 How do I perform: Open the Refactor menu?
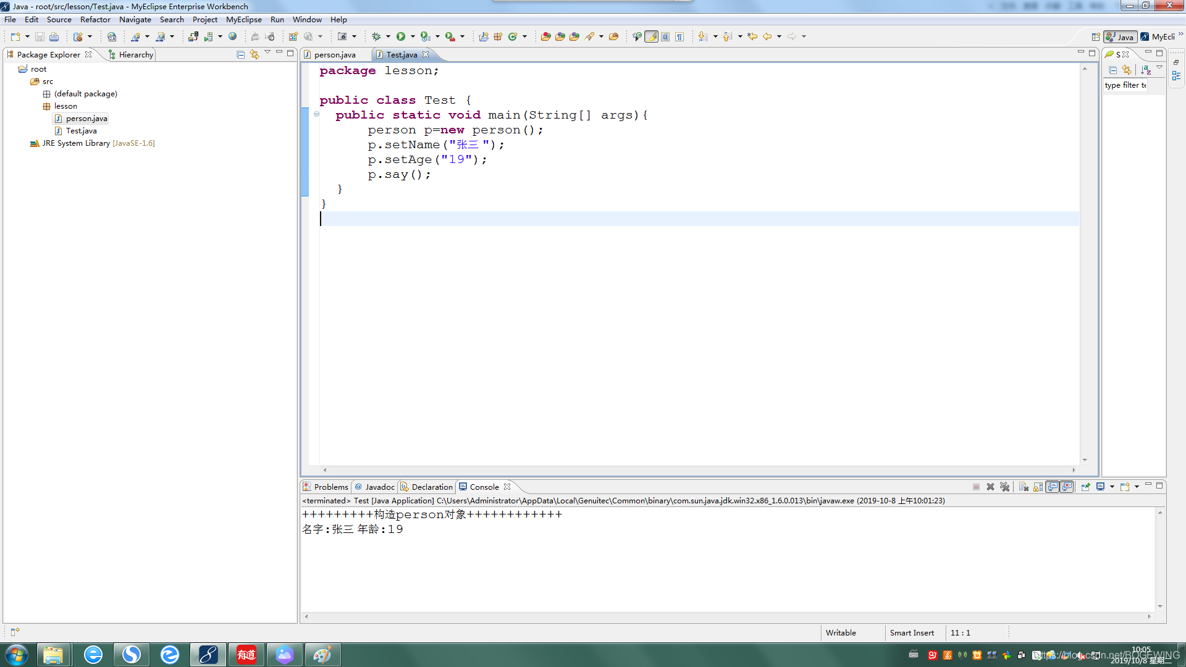coord(95,19)
